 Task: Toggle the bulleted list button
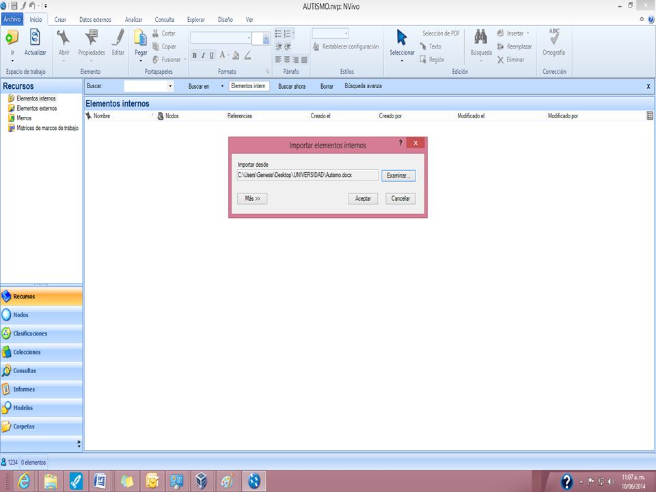(279, 33)
